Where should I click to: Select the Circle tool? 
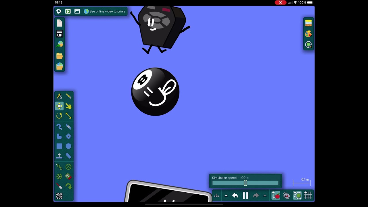68,146
